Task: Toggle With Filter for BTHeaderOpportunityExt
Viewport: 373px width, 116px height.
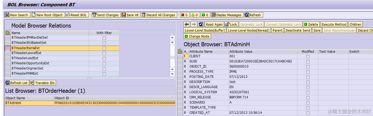Action: pos(104,64)
